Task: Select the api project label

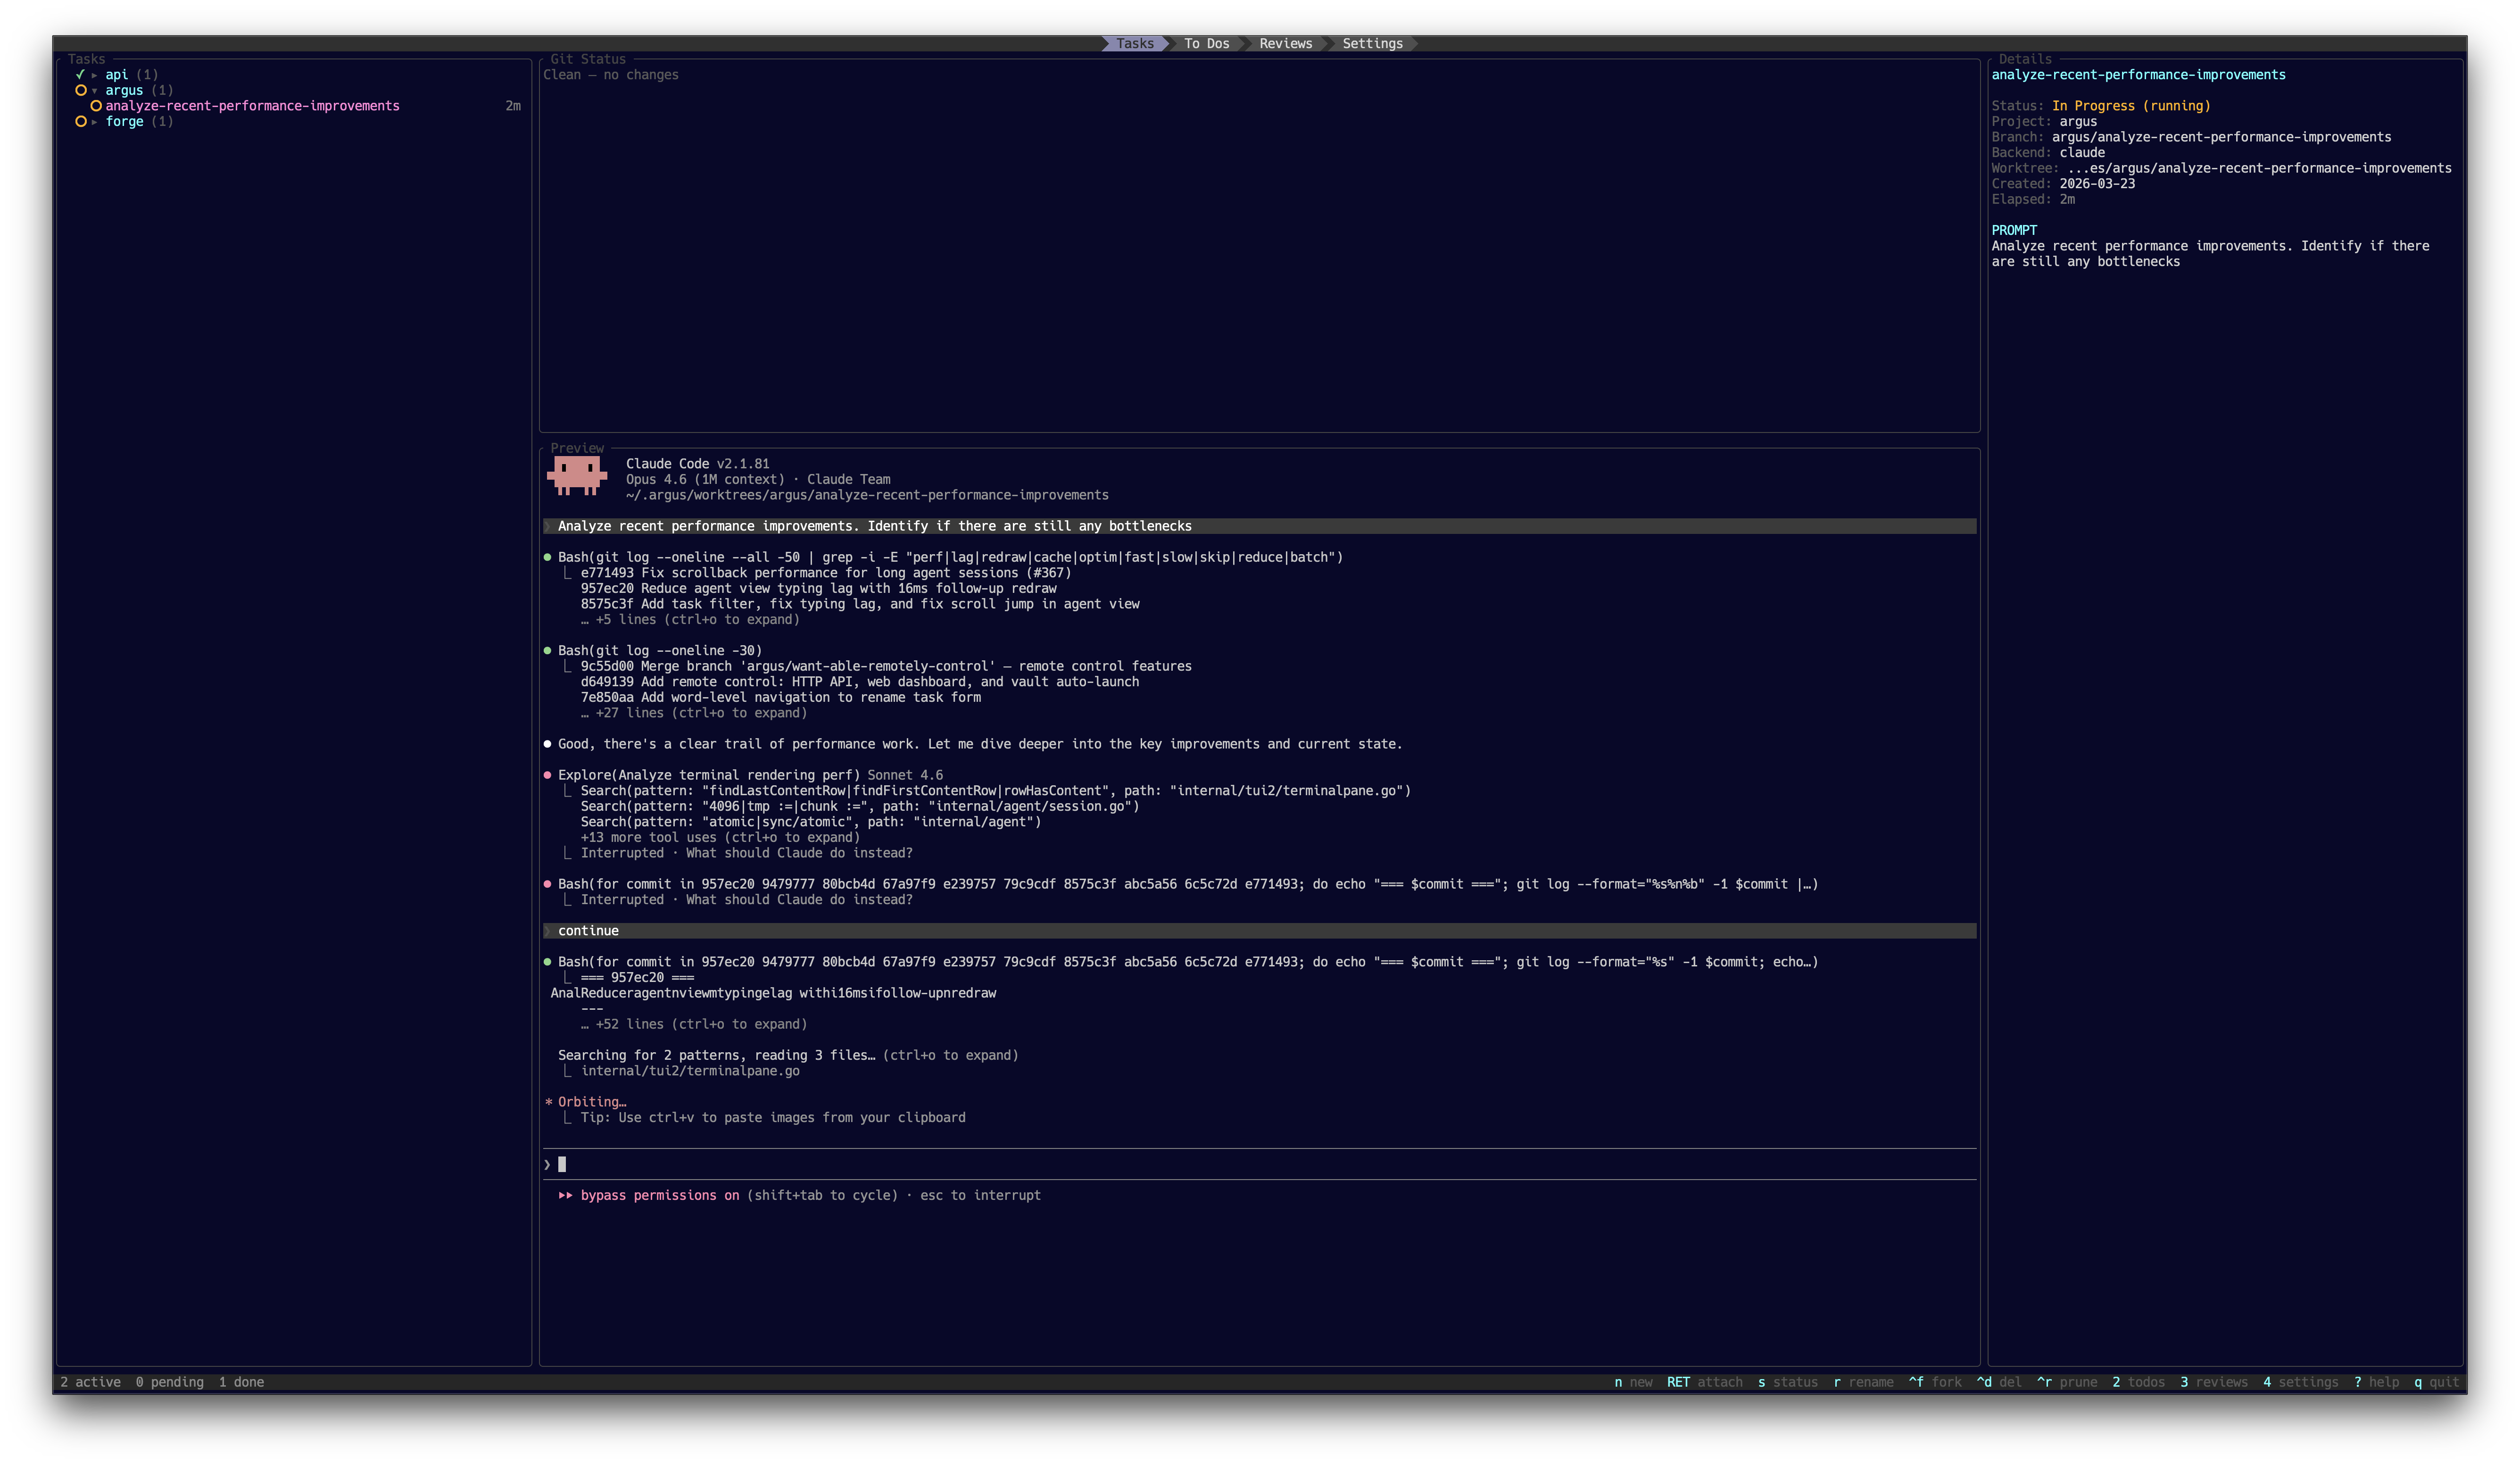Action: pos(117,75)
